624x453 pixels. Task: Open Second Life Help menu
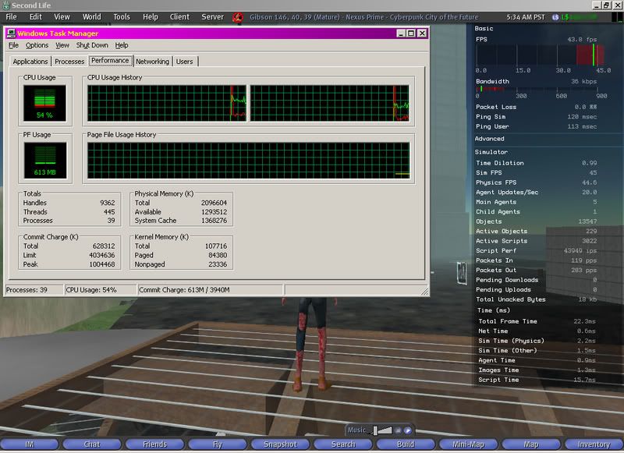click(151, 16)
